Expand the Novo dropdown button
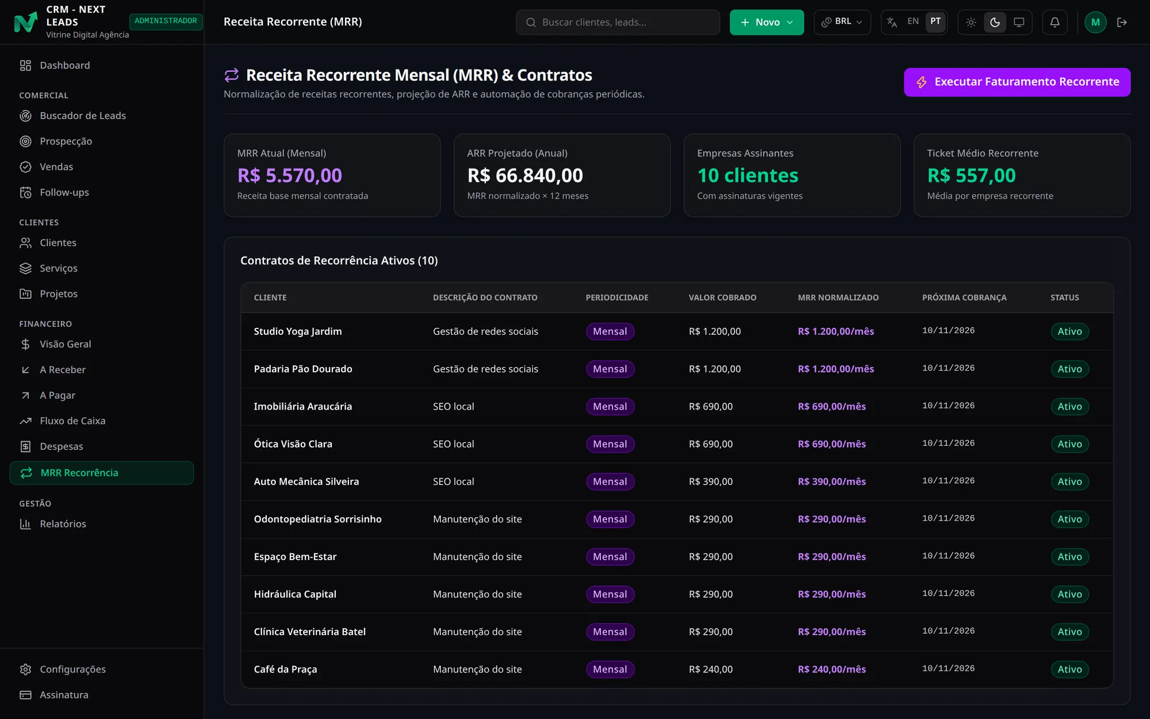Viewport: 1150px width, 719px height. [x=766, y=22]
